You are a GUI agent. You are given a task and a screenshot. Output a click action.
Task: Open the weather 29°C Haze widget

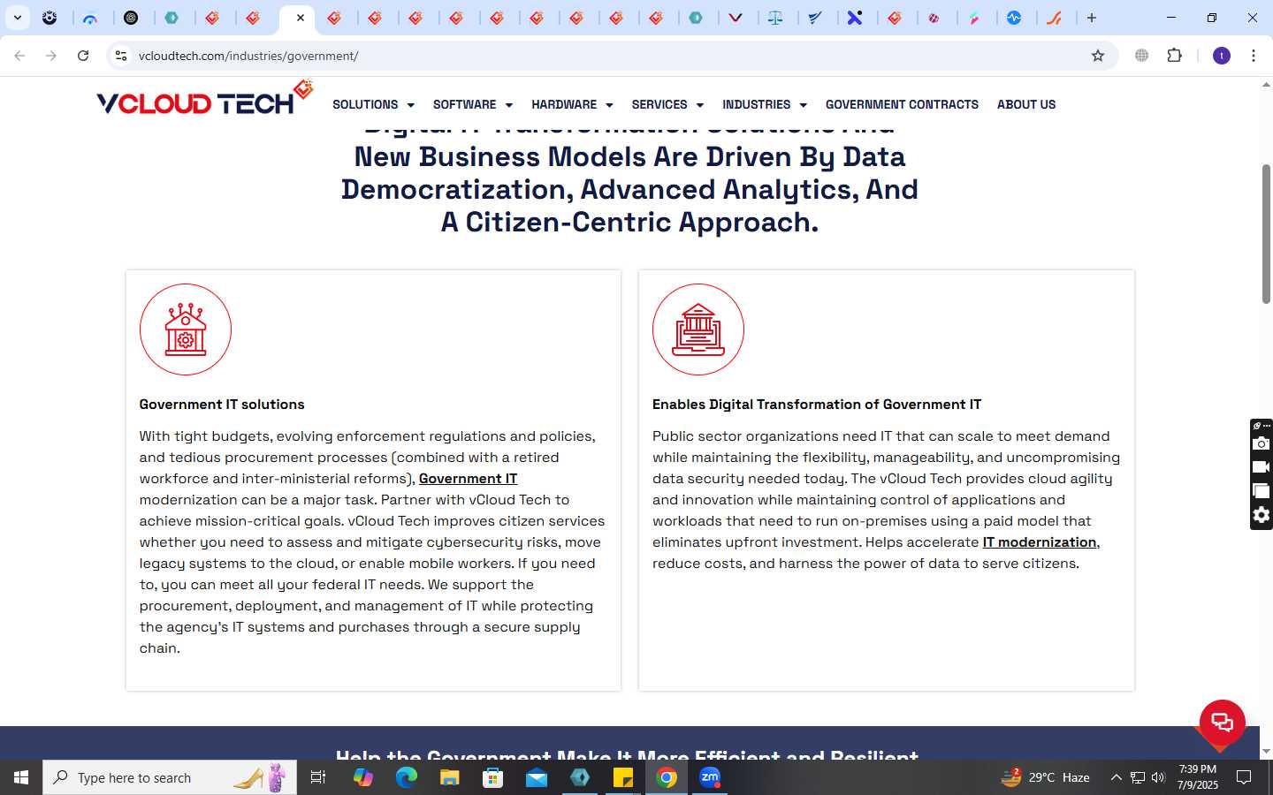[1045, 777]
